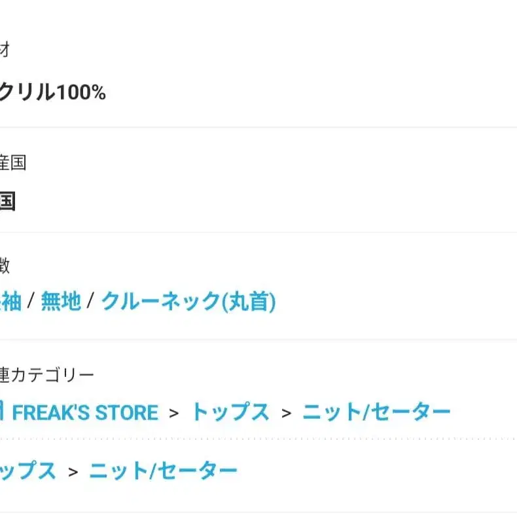Click the material section label above アクリル100%

pyautogui.click(x=5, y=49)
